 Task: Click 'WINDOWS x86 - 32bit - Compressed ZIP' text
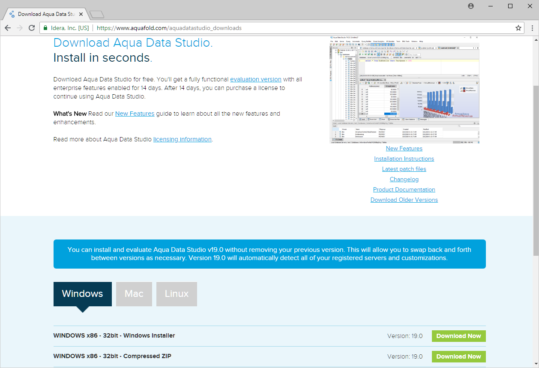[x=112, y=356]
